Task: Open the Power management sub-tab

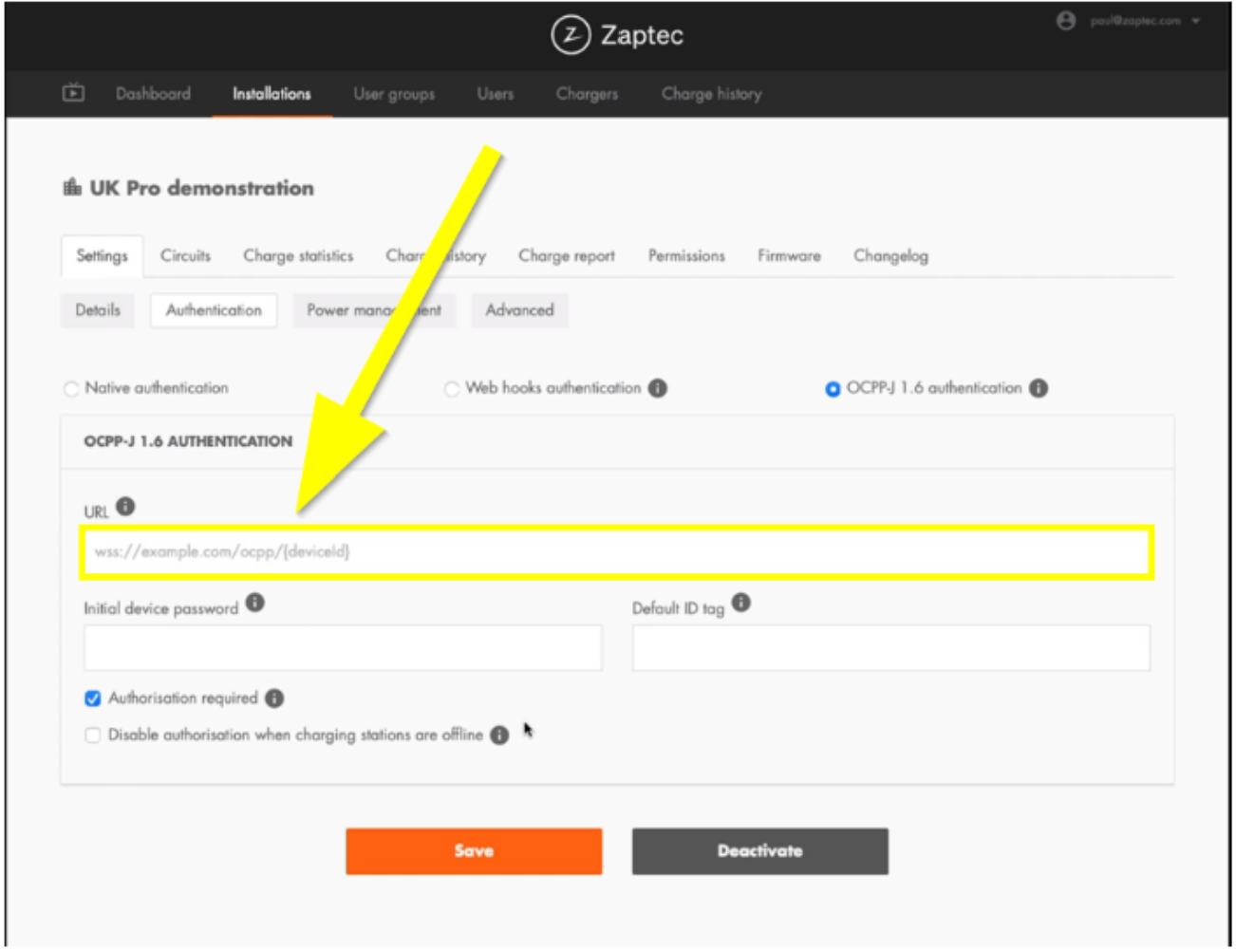Action: [374, 310]
